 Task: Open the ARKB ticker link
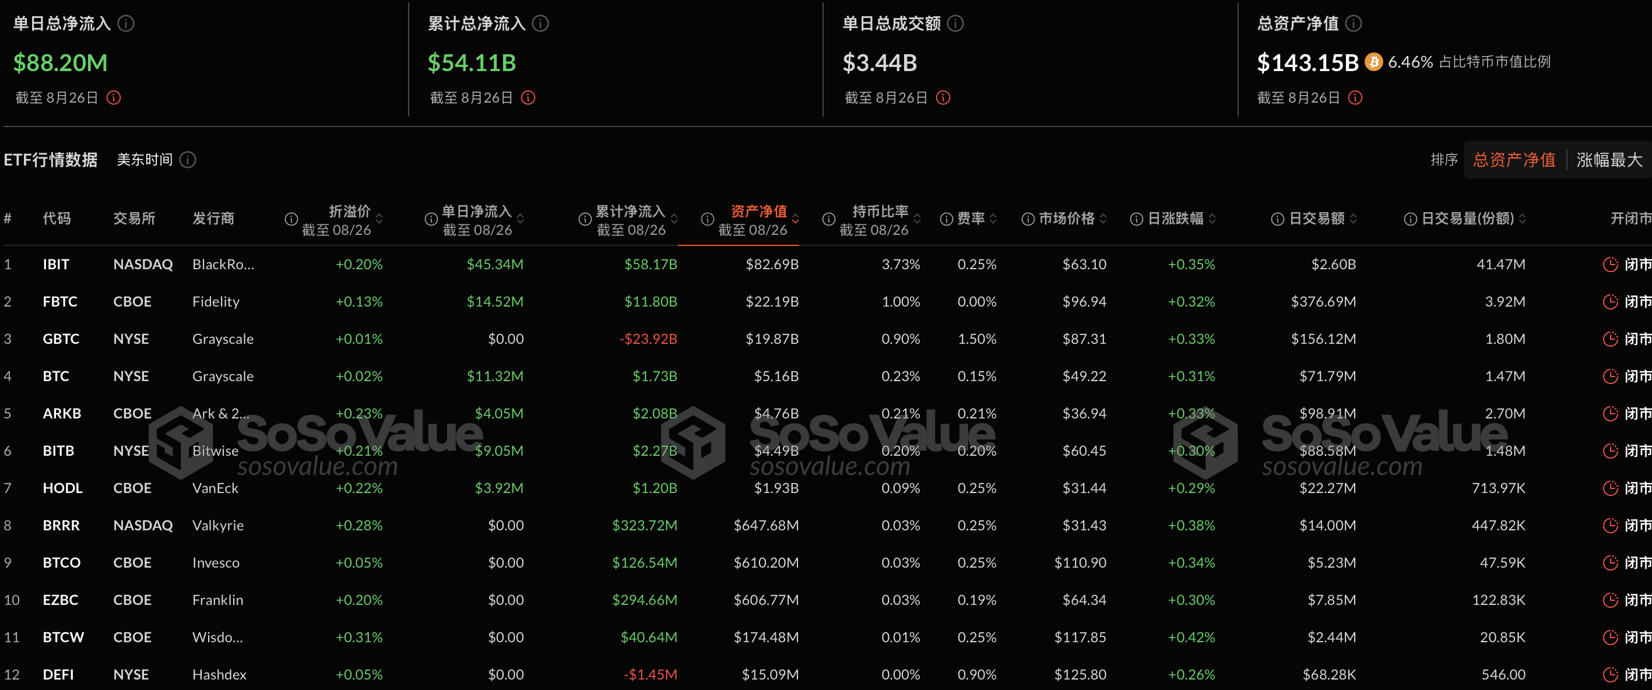point(62,414)
